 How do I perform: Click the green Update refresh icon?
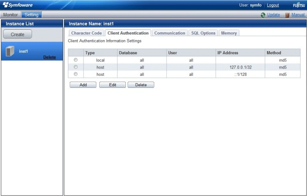coord(263,15)
